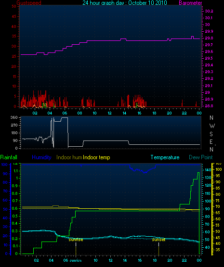Click the red 10 on Gustspeed axis
This screenshot has height=267, width=224.
pos(14,86)
